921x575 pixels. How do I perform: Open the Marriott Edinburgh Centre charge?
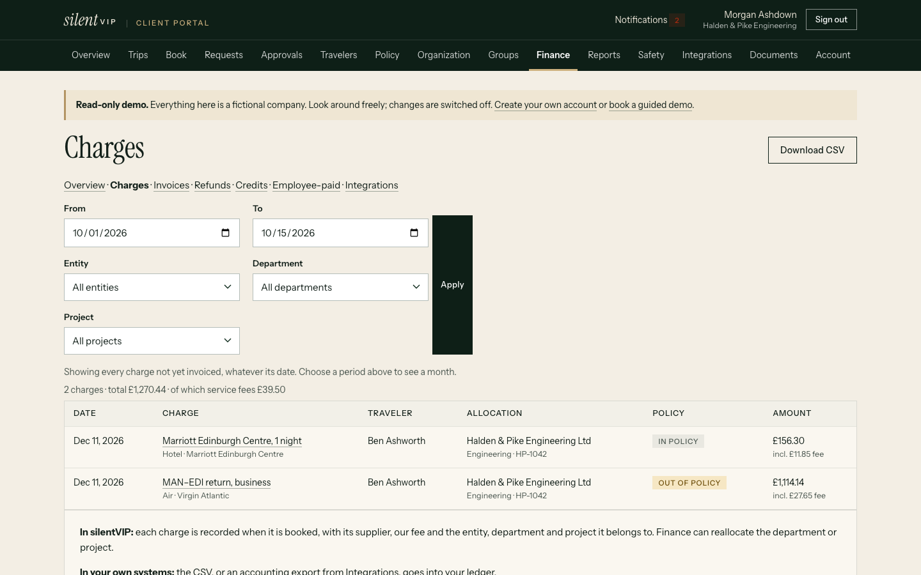pos(232,441)
